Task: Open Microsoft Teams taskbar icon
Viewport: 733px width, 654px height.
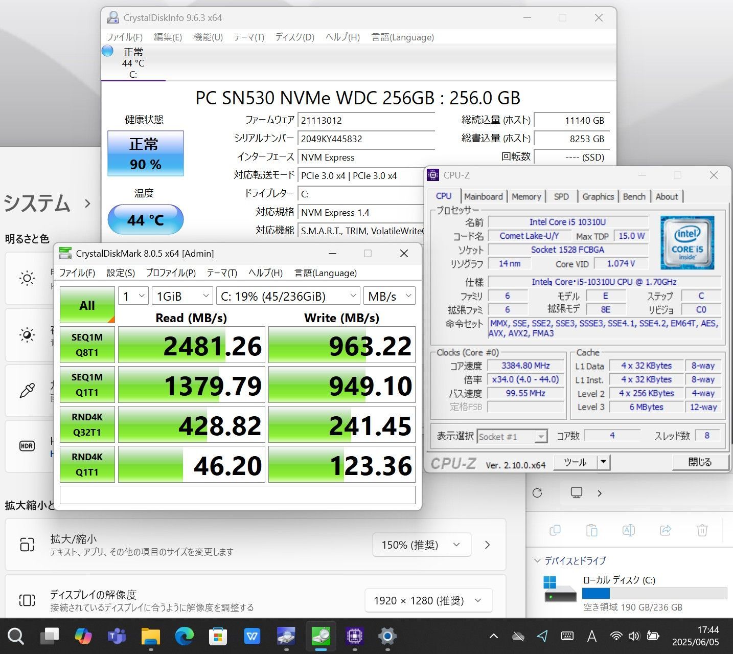Action: tap(117, 636)
